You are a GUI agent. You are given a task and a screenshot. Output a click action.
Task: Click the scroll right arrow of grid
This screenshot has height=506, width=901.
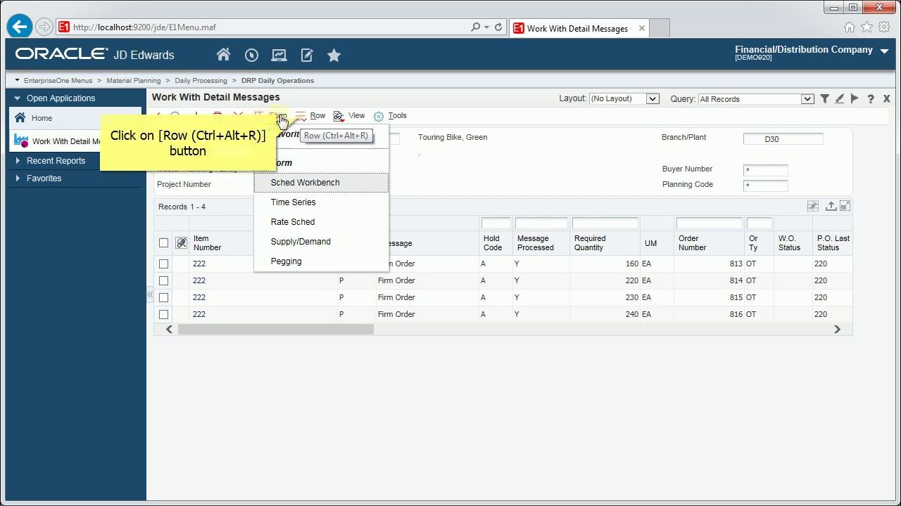pyautogui.click(x=837, y=330)
